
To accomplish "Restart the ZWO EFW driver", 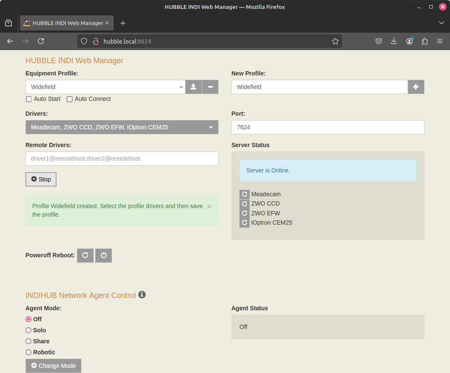I will click(245, 213).
